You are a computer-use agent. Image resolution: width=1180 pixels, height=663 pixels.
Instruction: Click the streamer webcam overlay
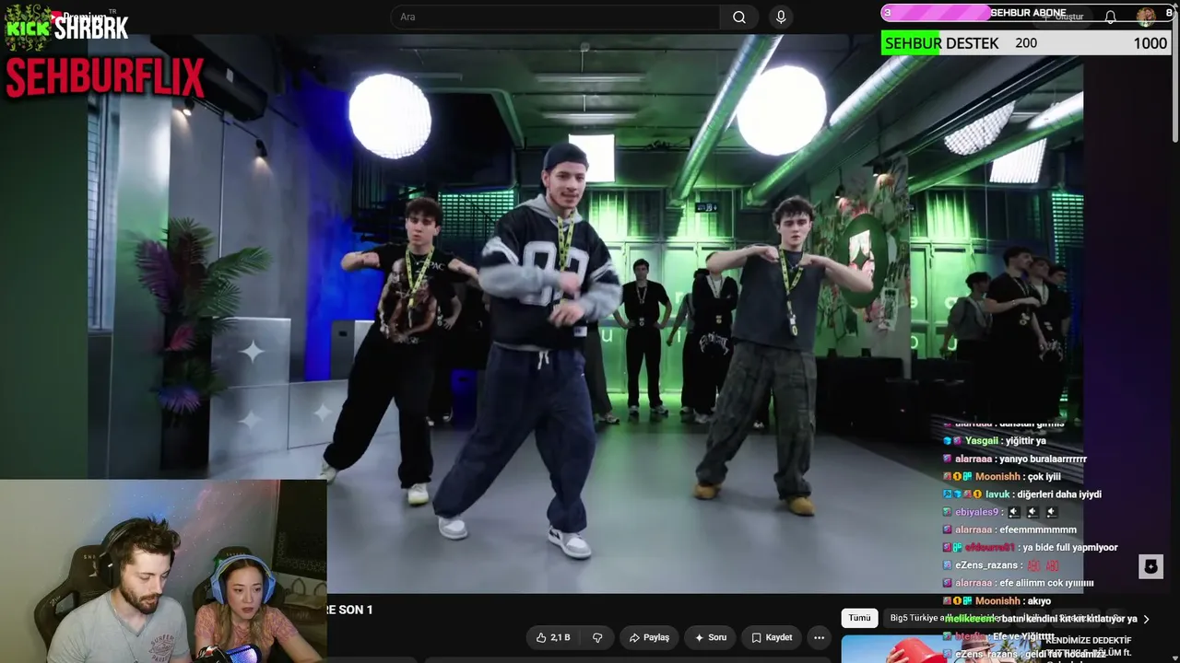pos(163,571)
